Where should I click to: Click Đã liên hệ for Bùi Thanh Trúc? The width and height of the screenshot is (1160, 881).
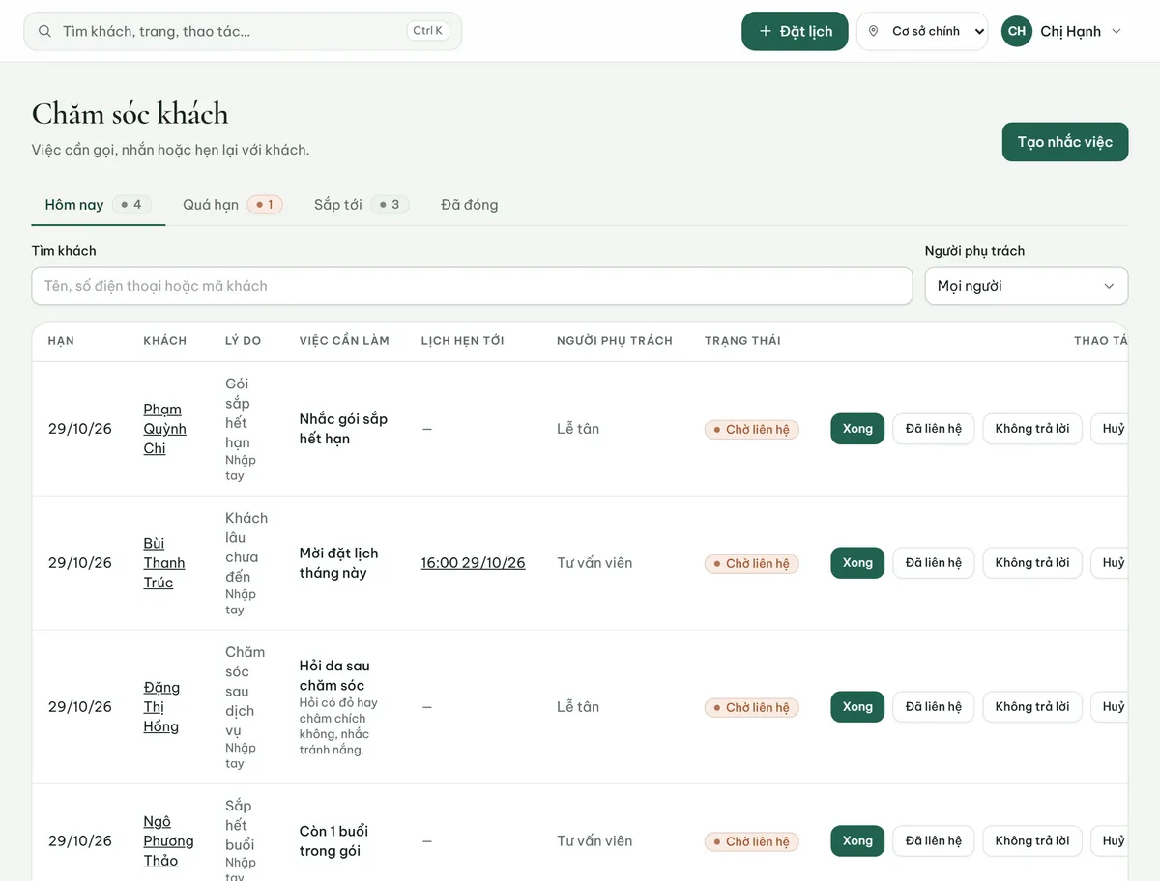(934, 563)
